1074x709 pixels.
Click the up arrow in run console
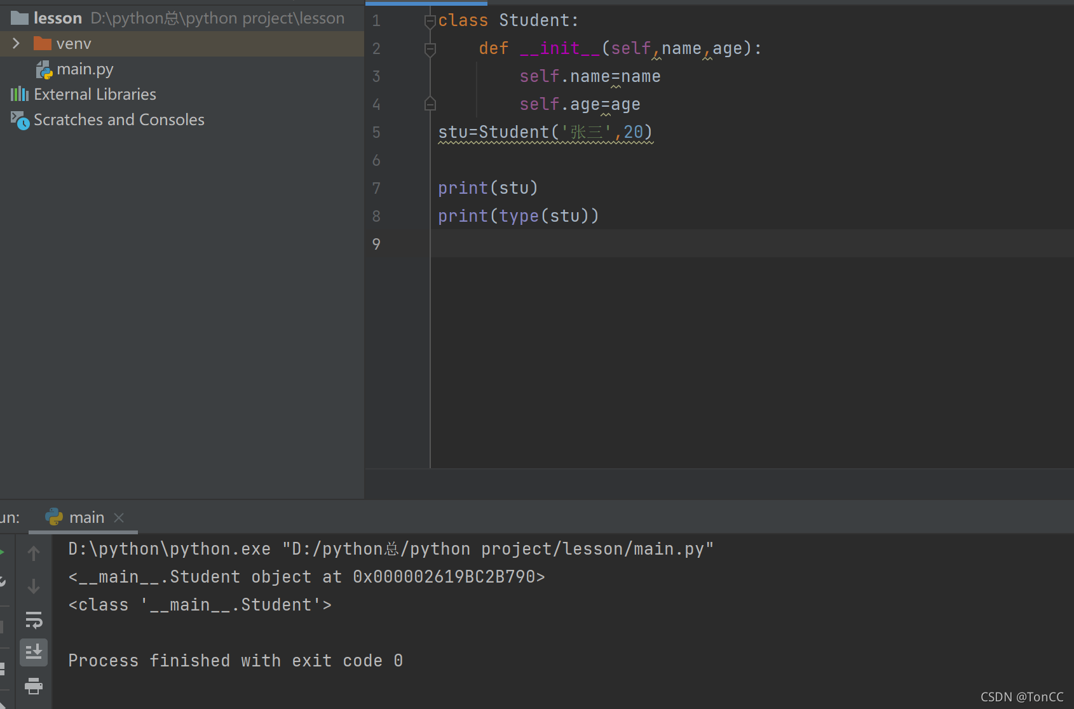coord(34,553)
